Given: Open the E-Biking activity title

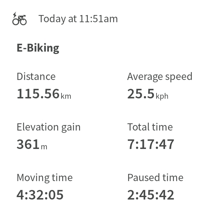Looking at the screenshot, I should (x=38, y=48).
